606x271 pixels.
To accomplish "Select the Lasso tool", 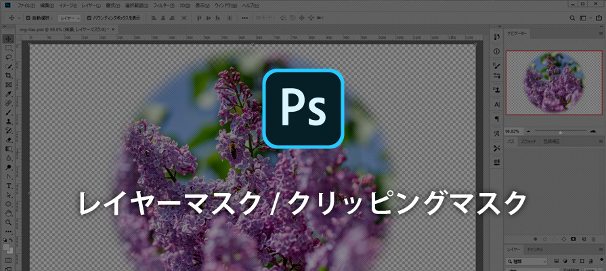I will click(9, 57).
